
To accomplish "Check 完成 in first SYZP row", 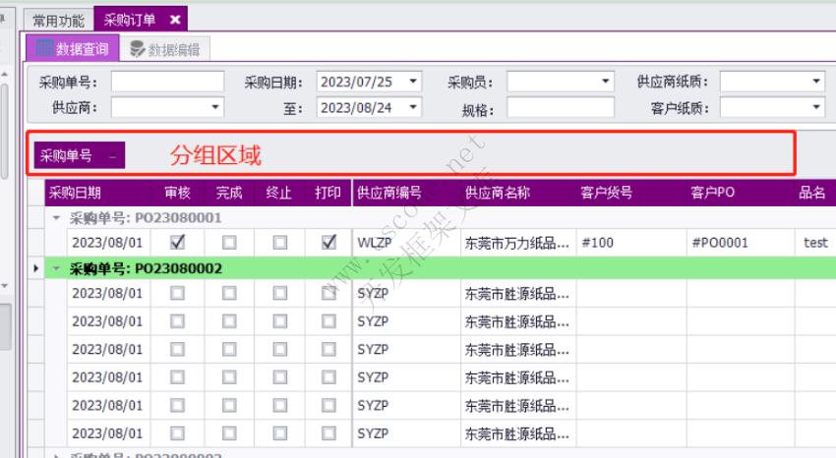I will [x=229, y=294].
